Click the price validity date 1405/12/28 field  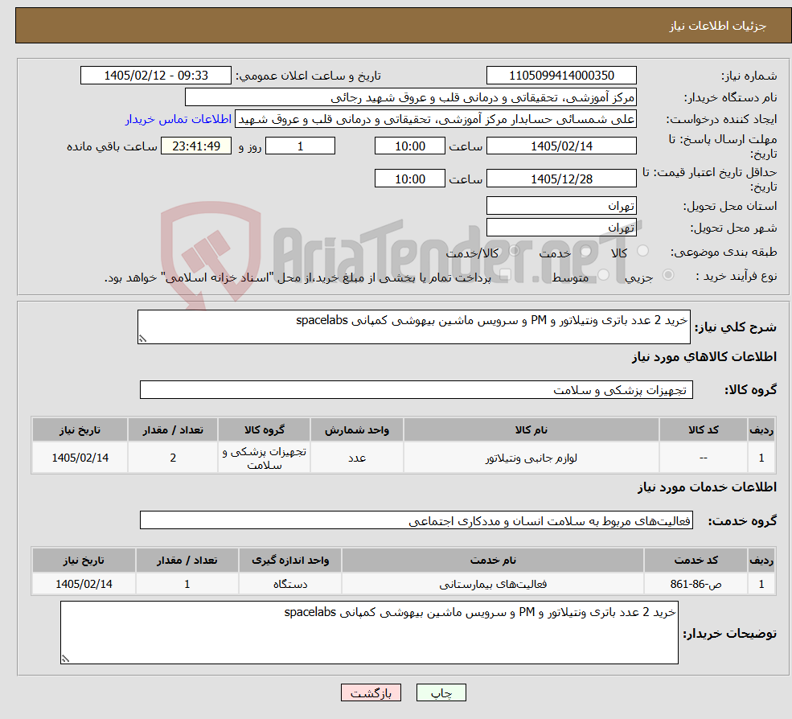561,179
